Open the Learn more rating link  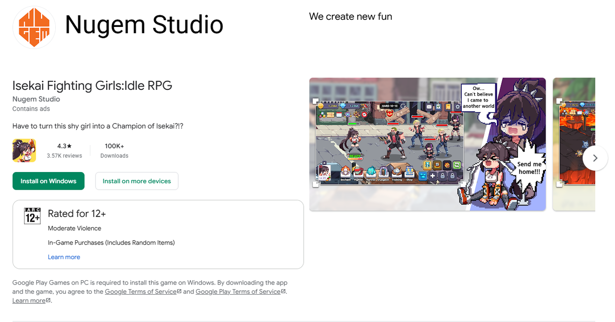pos(64,257)
